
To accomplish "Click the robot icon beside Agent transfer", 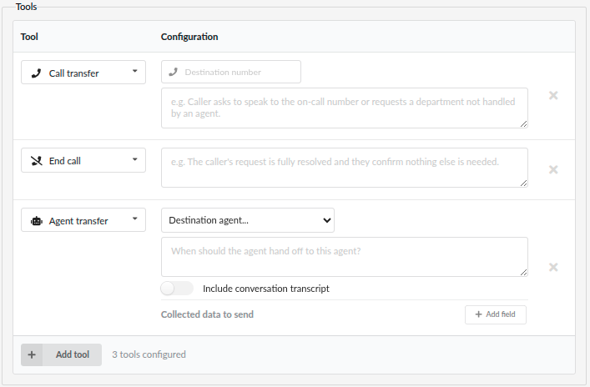I will (37, 221).
